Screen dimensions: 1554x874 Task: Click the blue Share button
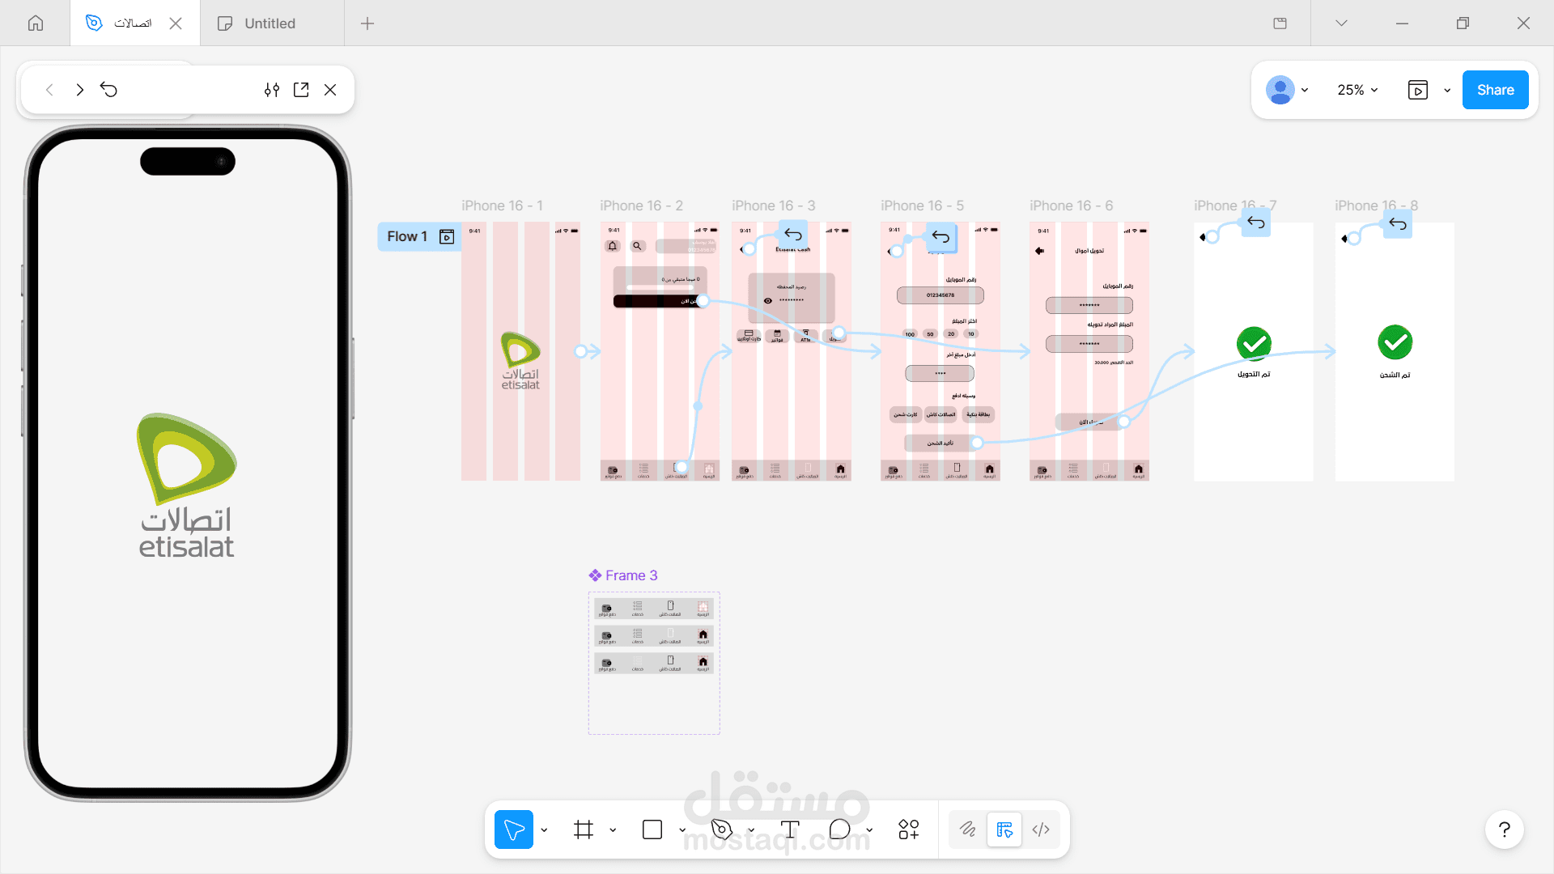(x=1495, y=90)
